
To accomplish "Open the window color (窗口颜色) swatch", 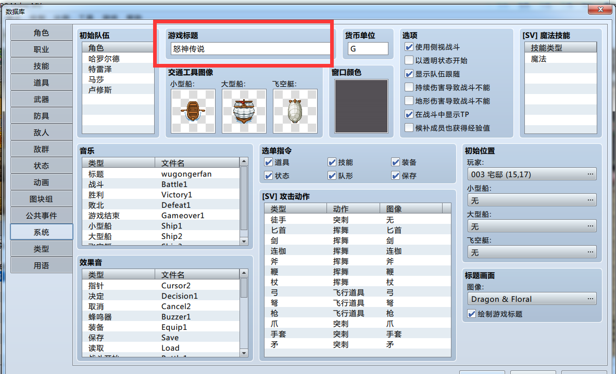I will 361,106.
